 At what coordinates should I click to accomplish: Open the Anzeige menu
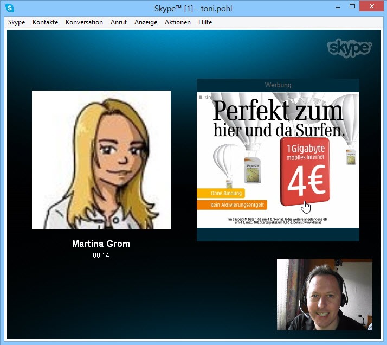coord(146,22)
